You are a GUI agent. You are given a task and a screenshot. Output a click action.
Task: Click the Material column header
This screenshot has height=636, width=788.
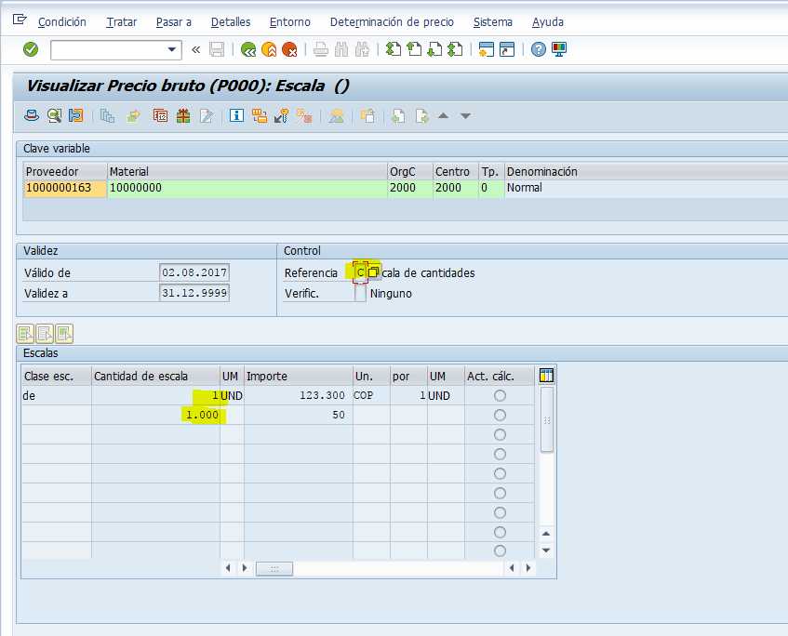click(247, 171)
